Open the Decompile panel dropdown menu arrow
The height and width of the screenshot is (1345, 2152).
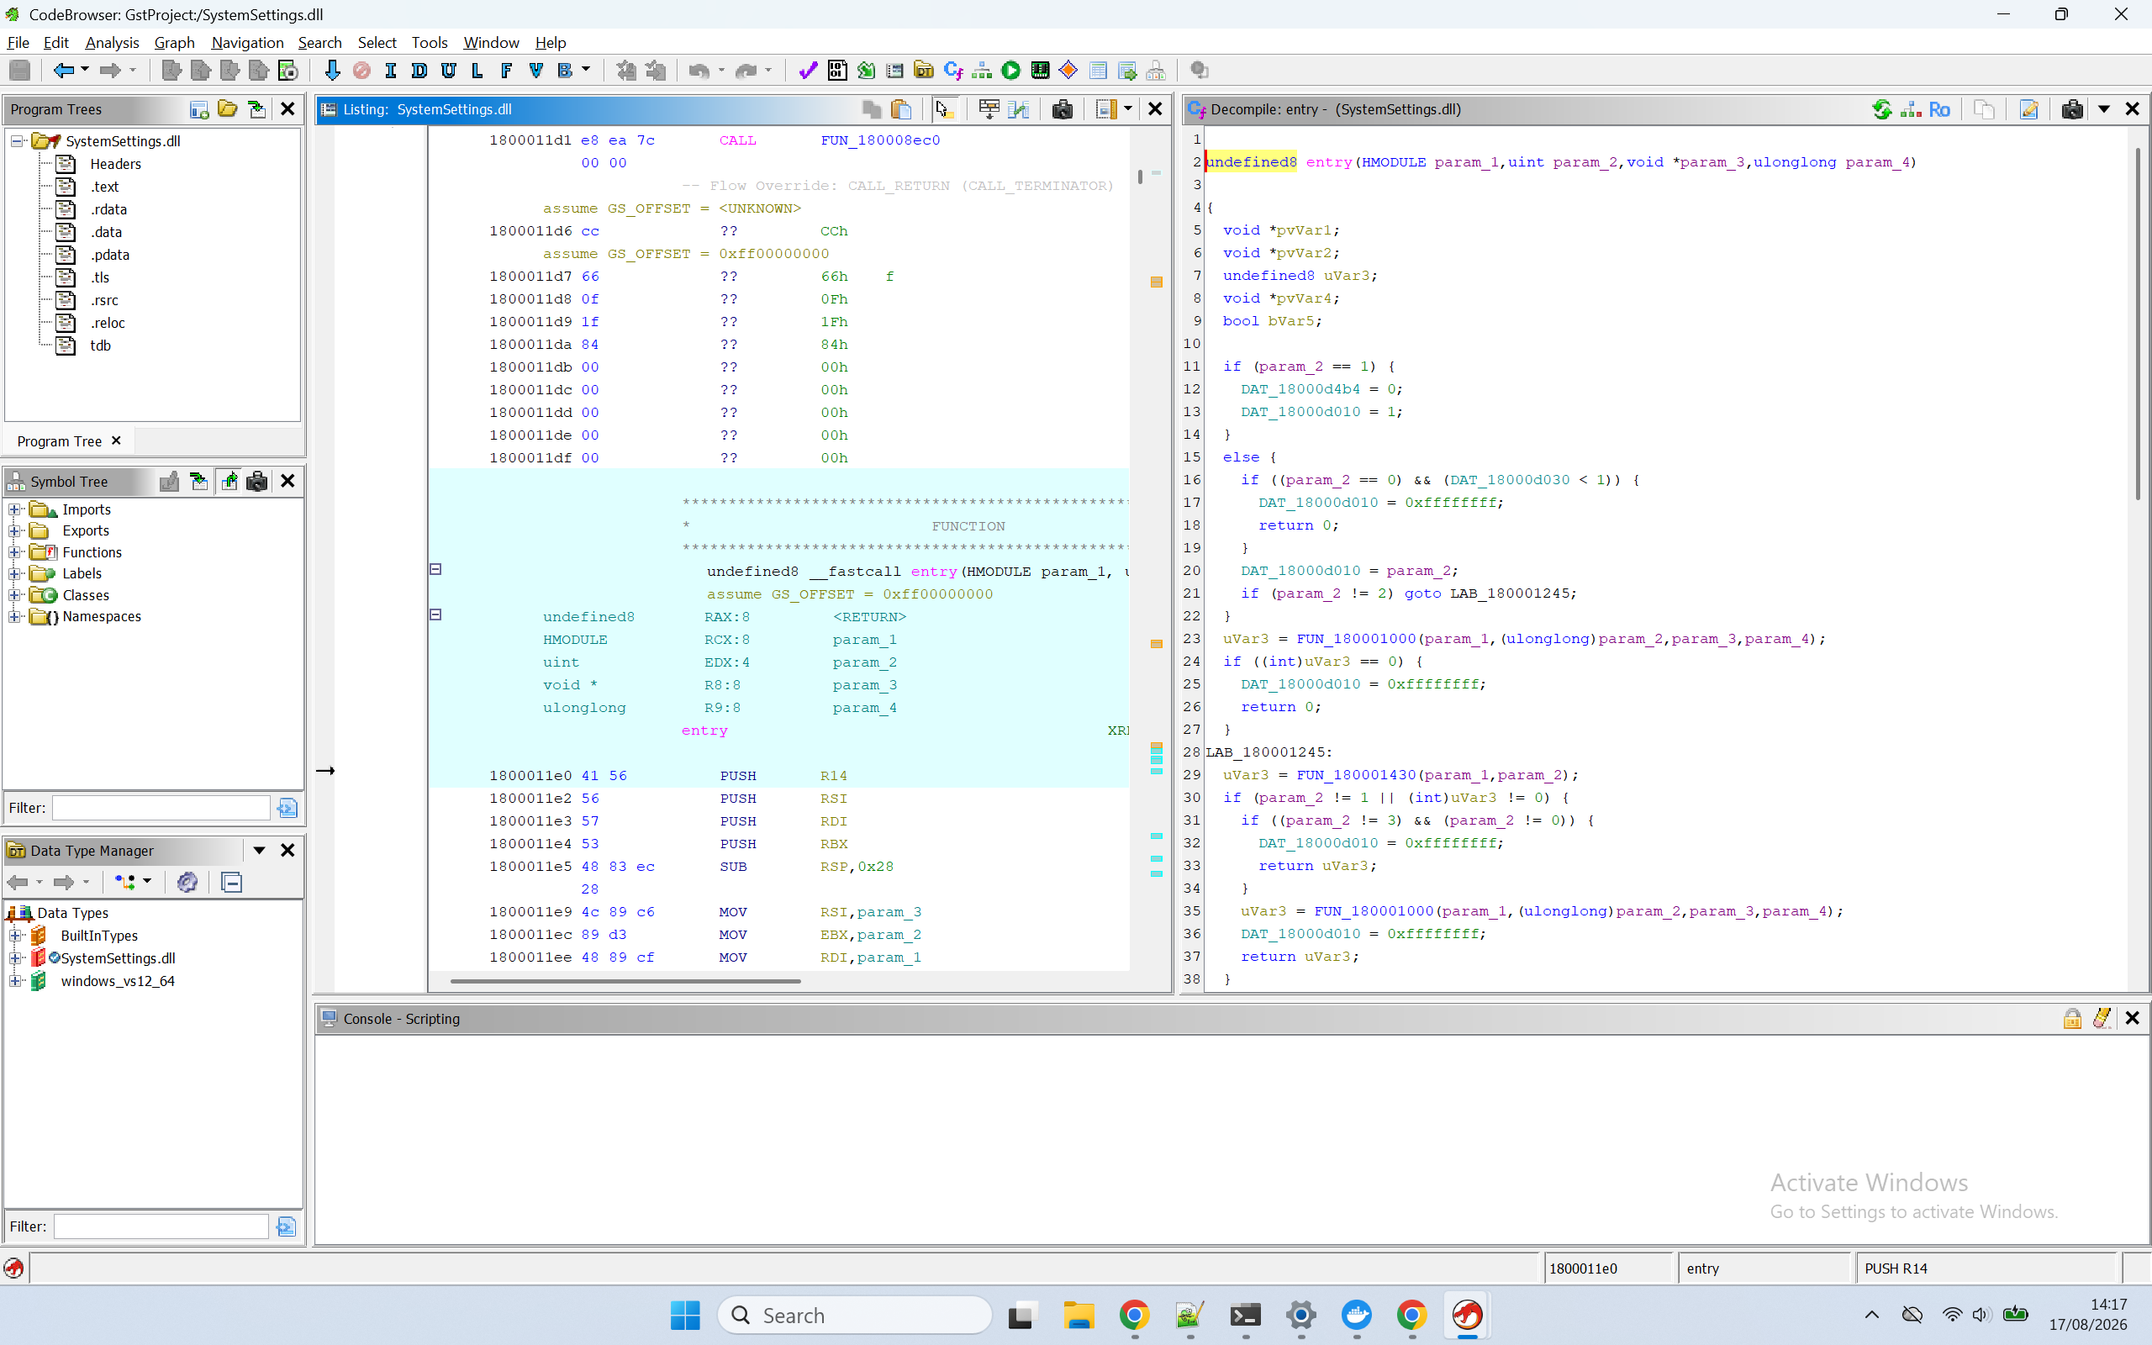point(2104,109)
